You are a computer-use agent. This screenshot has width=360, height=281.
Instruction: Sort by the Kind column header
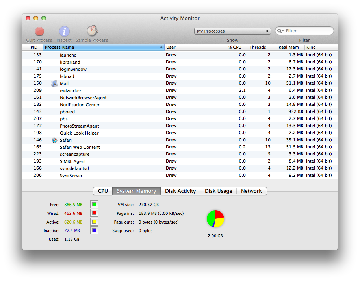(321, 47)
